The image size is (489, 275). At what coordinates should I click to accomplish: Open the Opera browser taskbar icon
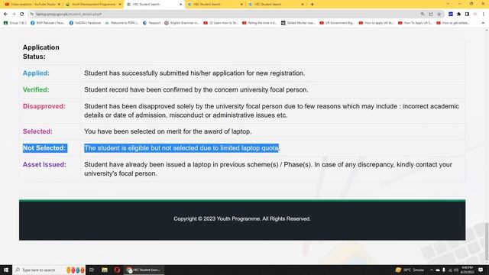[x=117, y=270]
